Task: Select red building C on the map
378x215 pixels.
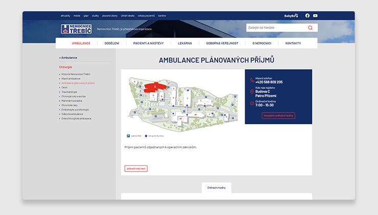Action: pos(154,87)
